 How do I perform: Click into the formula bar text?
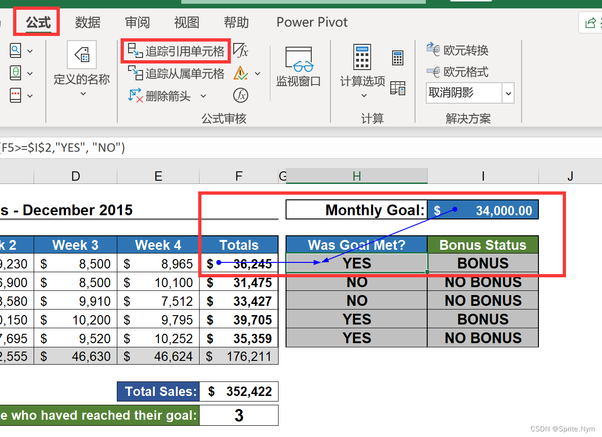63,148
